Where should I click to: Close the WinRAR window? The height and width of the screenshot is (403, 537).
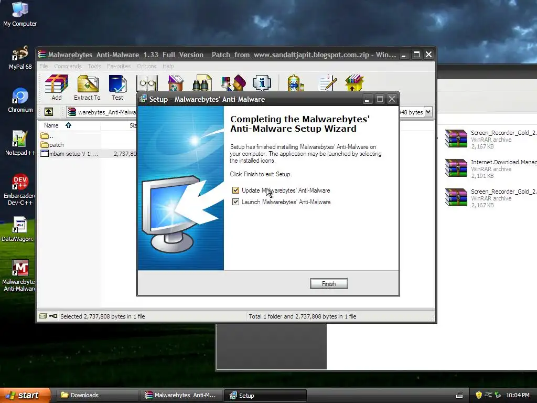point(428,55)
